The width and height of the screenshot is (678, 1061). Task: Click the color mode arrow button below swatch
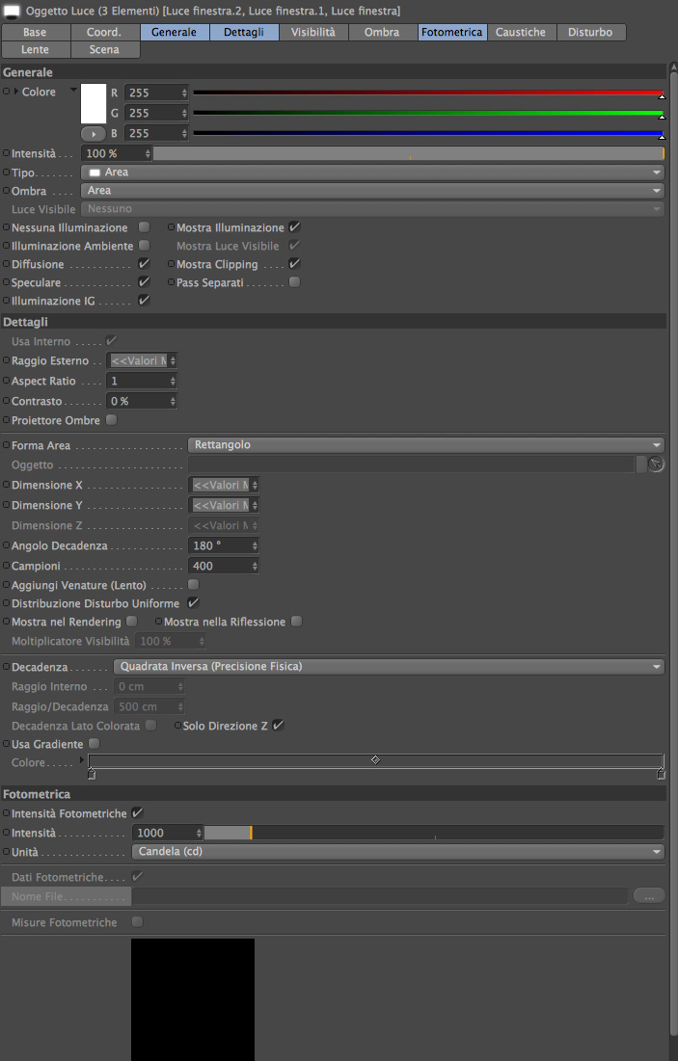[x=94, y=134]
